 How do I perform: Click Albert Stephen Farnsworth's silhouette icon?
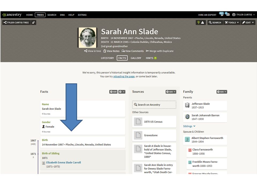(x=187, y=139)
